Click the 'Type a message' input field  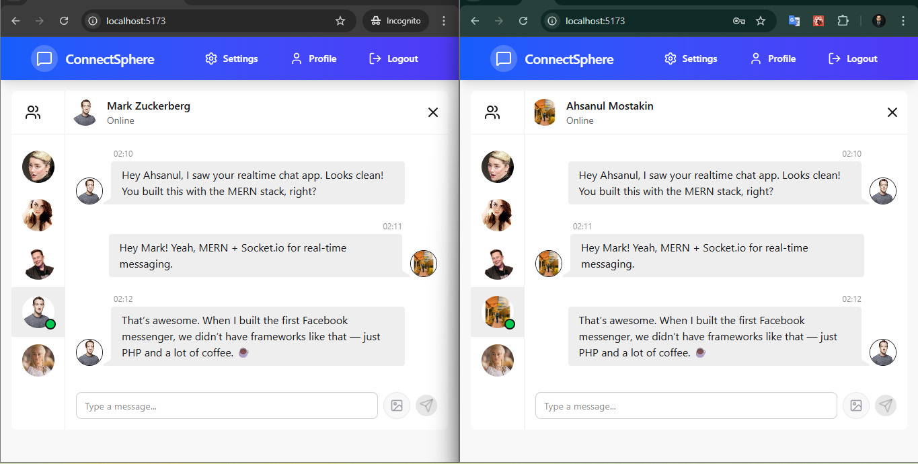(x=227, y=405)
